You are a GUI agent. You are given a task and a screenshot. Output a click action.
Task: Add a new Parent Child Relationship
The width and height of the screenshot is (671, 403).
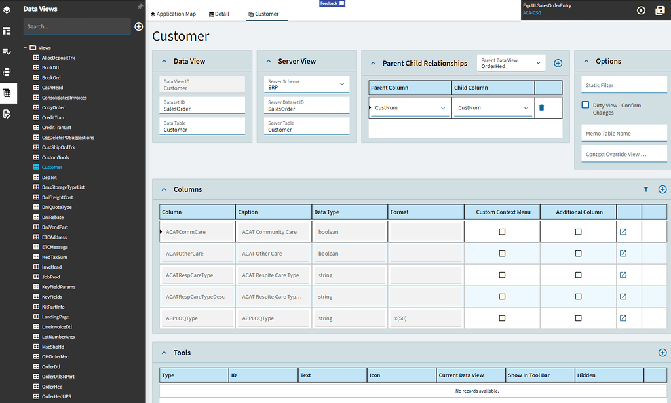pyautogui.click(x=558, y=62)
